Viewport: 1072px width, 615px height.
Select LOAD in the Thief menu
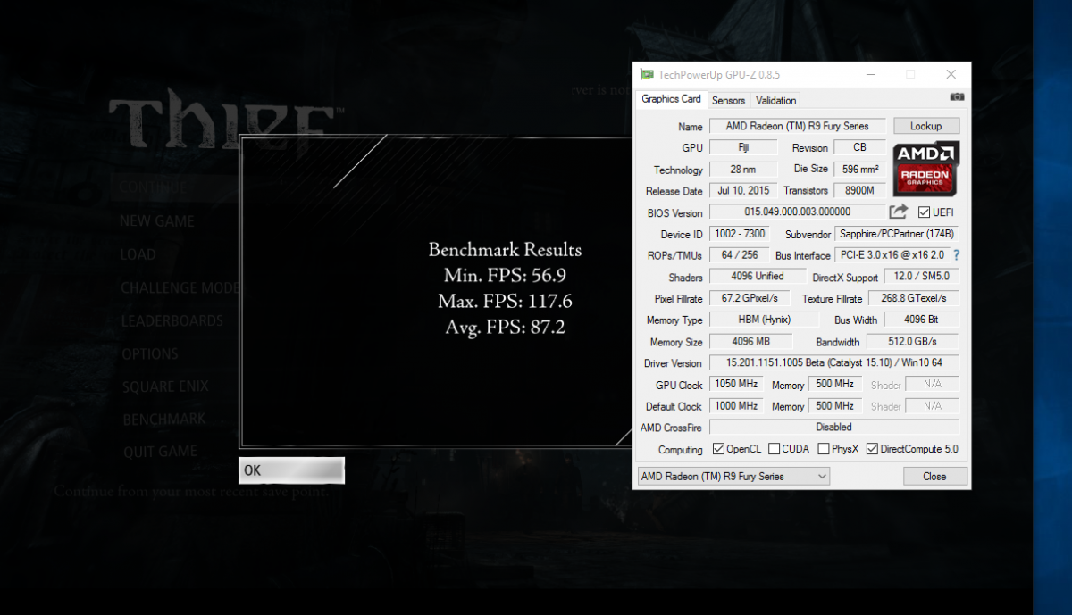coord(138,254)
